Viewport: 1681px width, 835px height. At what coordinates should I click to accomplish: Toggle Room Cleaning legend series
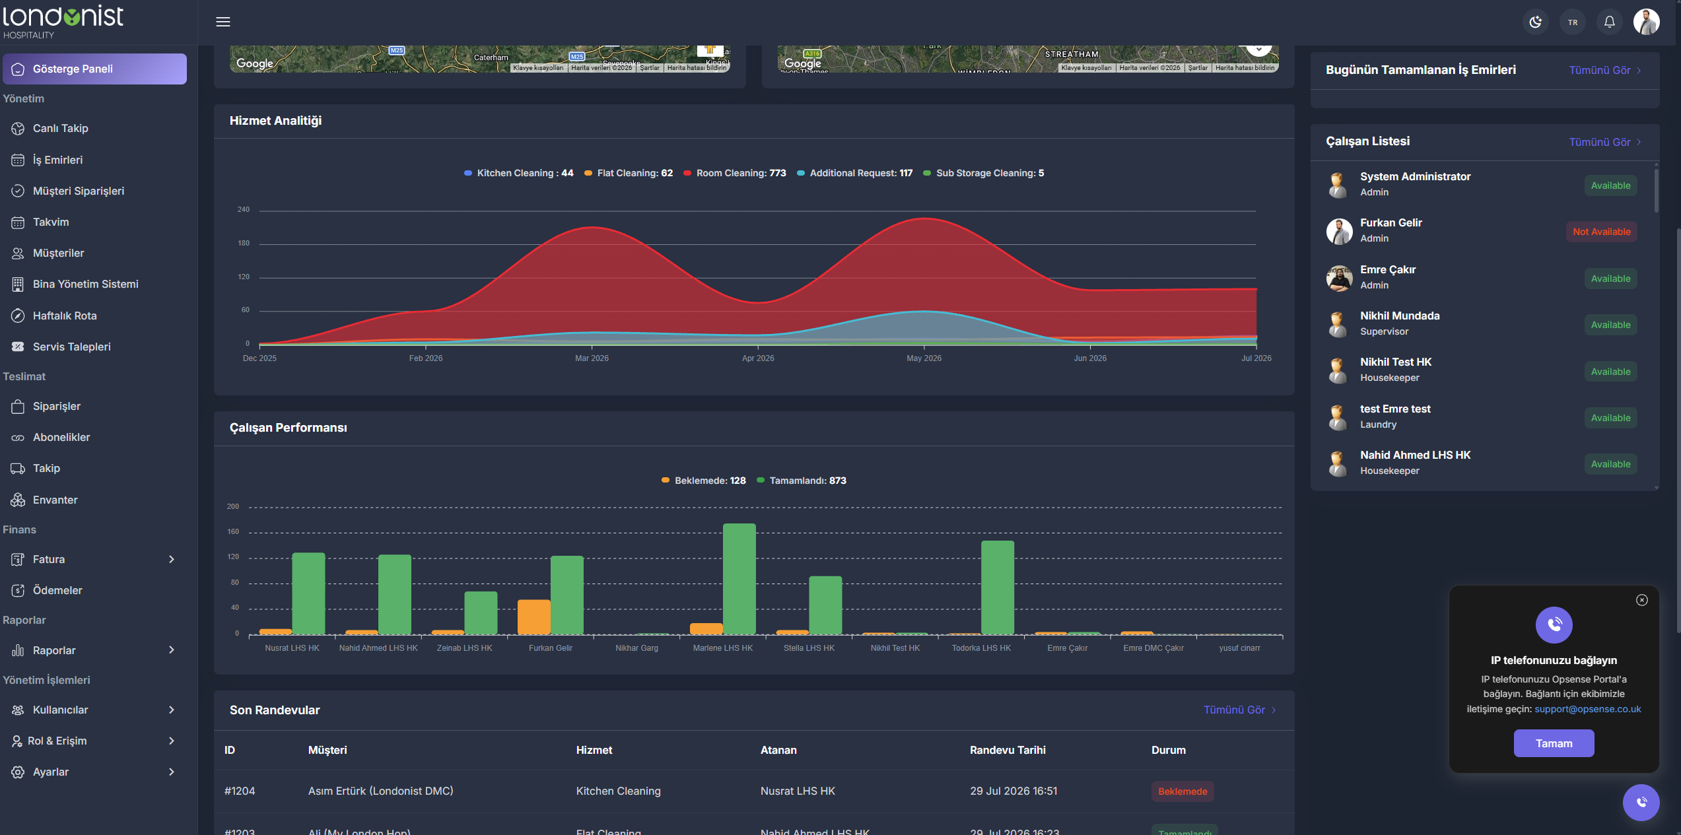click(x=735, y=173)
